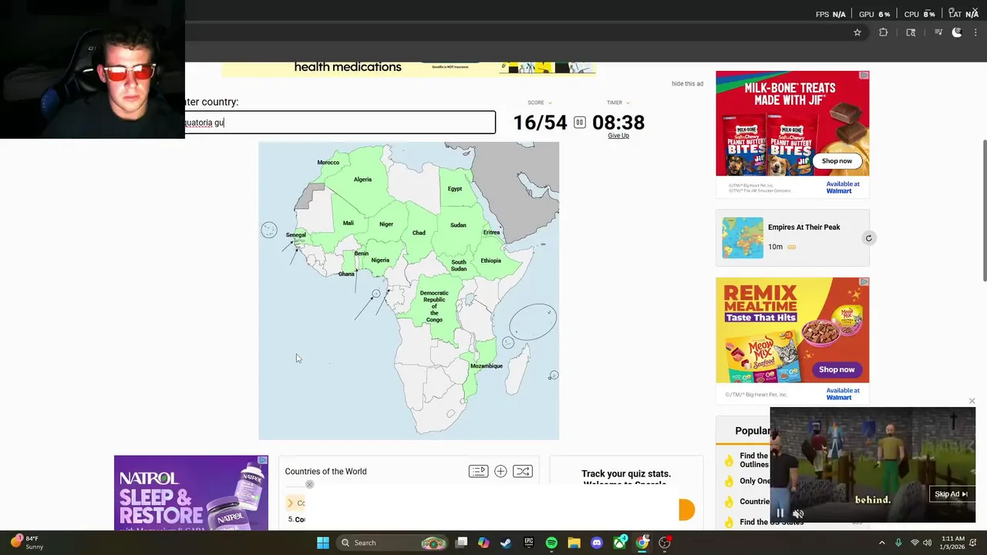This screenshot has width=987, height=555.
Task: Open AdChoices icon on Milk-Bone ad
Action: click(864, 75)
